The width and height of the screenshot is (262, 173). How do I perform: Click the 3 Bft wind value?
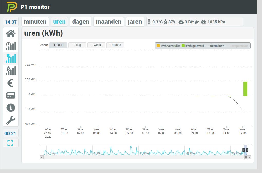(189, 22)
